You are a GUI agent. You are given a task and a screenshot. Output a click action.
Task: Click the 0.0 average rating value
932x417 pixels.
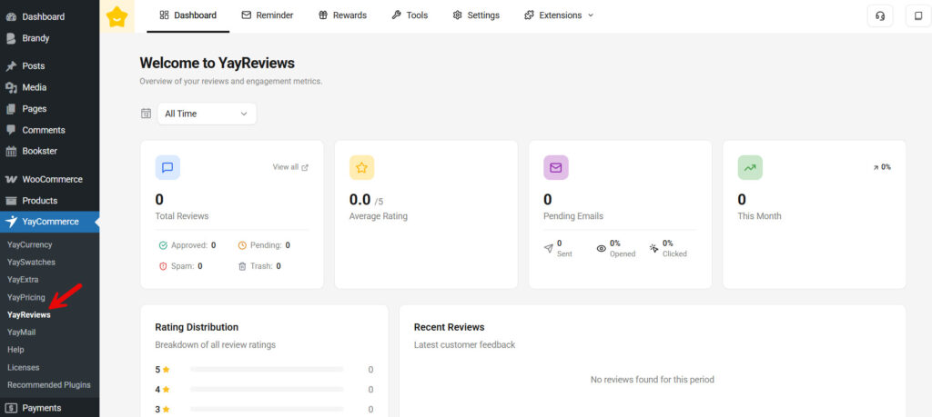click(360, 199)
